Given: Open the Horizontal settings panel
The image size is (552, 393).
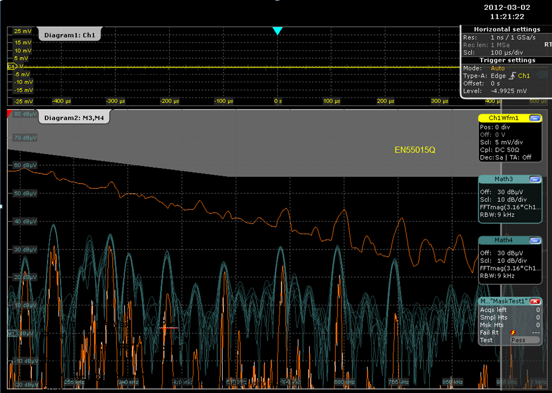Looking at the screenshot, I should (x=507, y=29).
